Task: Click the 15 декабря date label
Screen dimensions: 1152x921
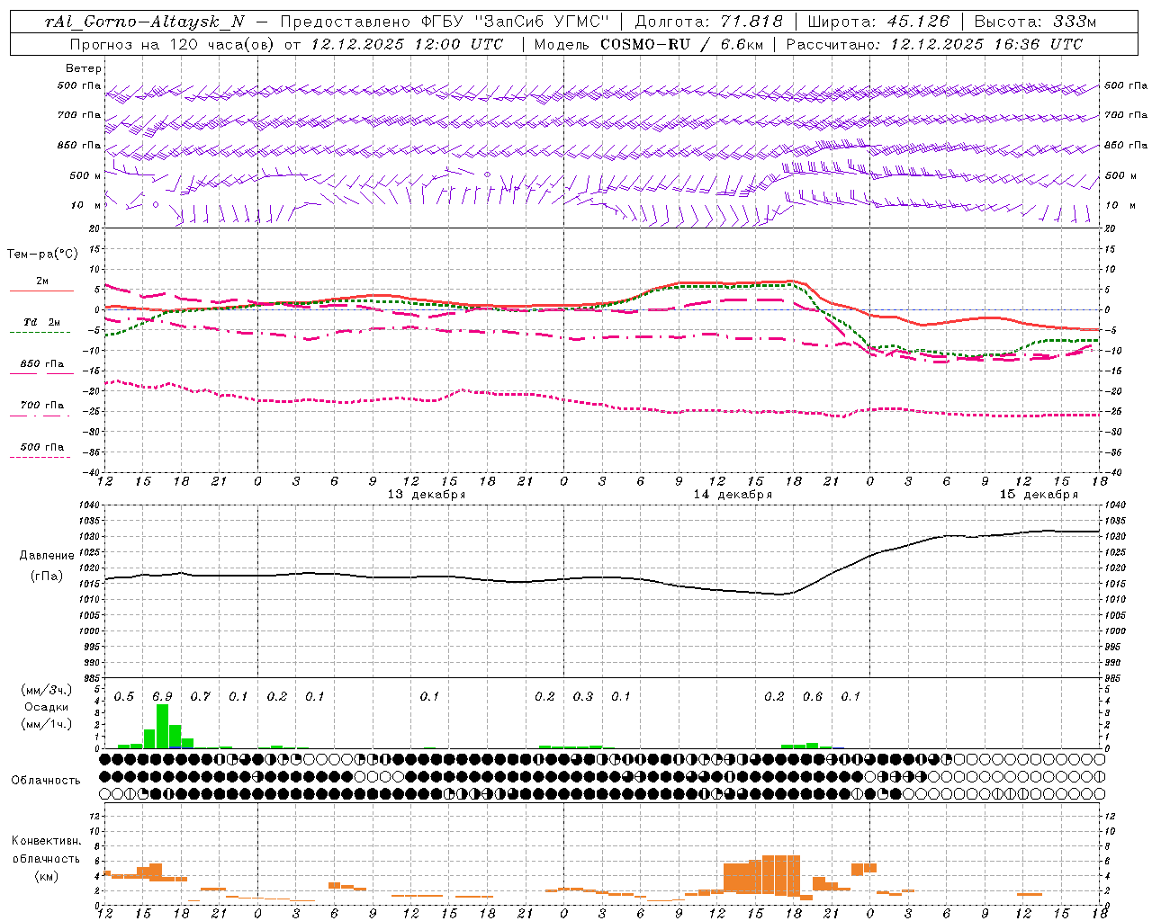Action: 1039,495
